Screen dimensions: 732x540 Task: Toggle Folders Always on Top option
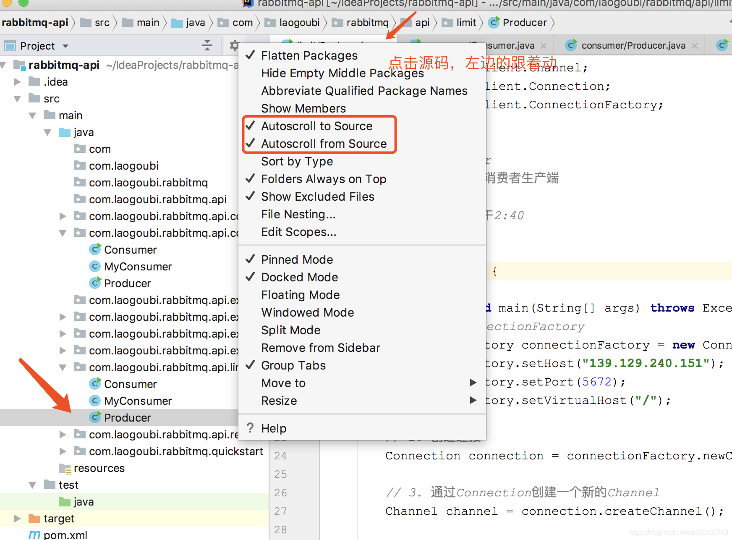[x=362, y=179]
